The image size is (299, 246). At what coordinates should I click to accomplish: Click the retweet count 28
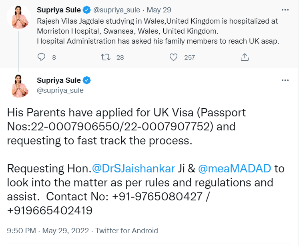tap(120, 58)
